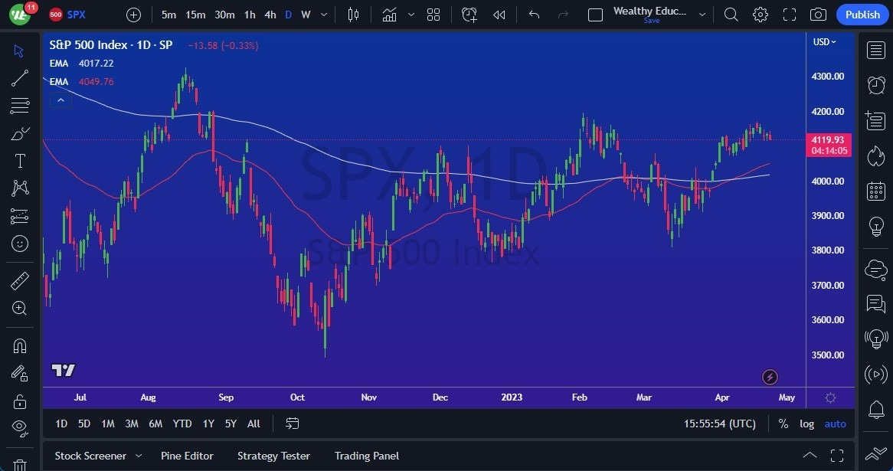Expand the extra timeframes dropdown arrow
The height and width of the screenshot is (471, 893).
coord(322,14)
